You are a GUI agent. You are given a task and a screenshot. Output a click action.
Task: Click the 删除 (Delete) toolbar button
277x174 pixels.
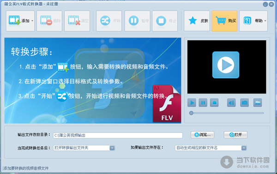49,21
